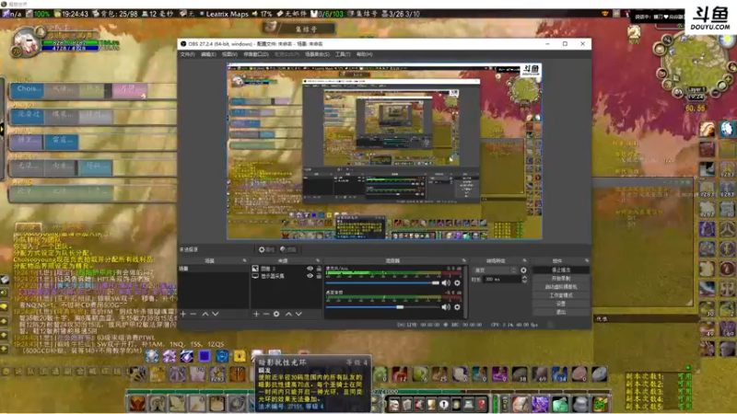Open source properties gear in Sources toolbar
This screenshot has height=414, width=737.
(276, 314)
